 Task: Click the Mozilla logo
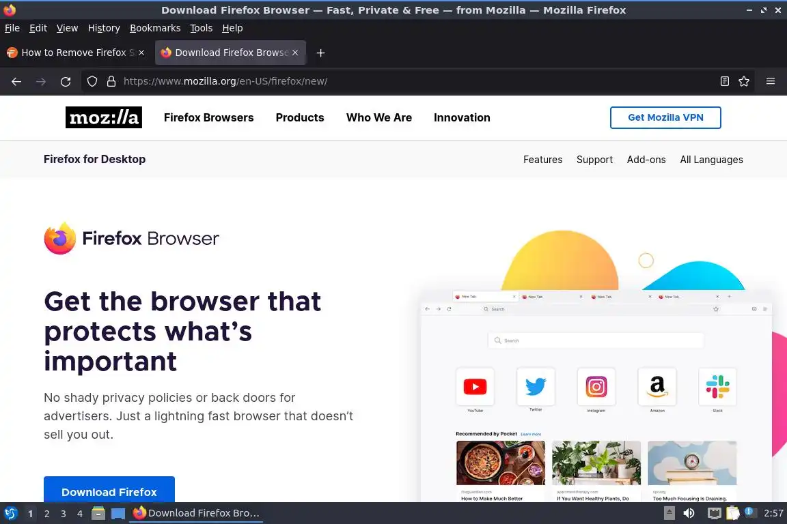103,117
